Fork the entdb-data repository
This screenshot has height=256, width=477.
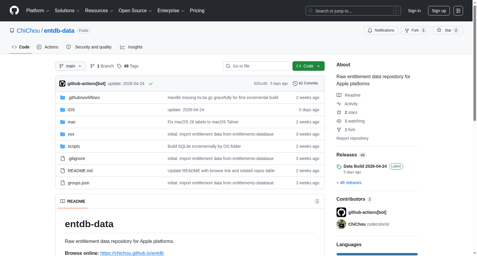(416, 30)
